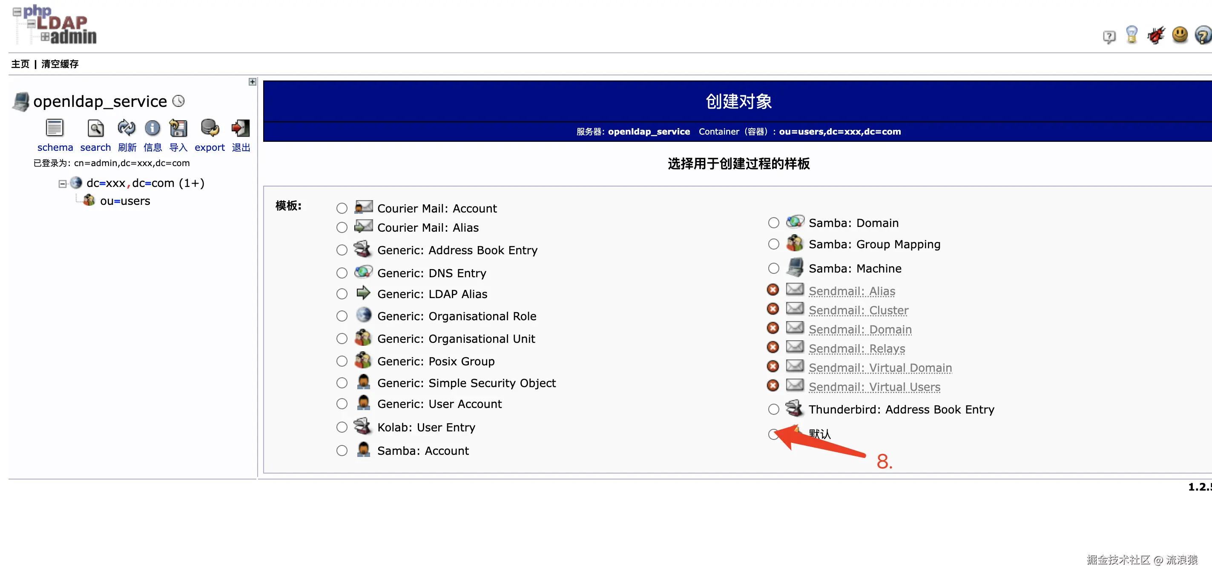Open the search icon under openldap_service
Image resolution: width=1212 pixels, height=580 pixels.
point(95,128)
